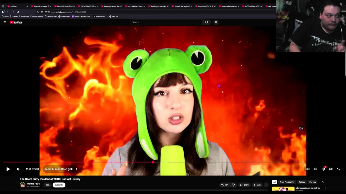This screenshot has width=346, height=194.
Task: Switch to the 'Breaking Bad Alternat' tab
Action: click(x=228, y=6)
